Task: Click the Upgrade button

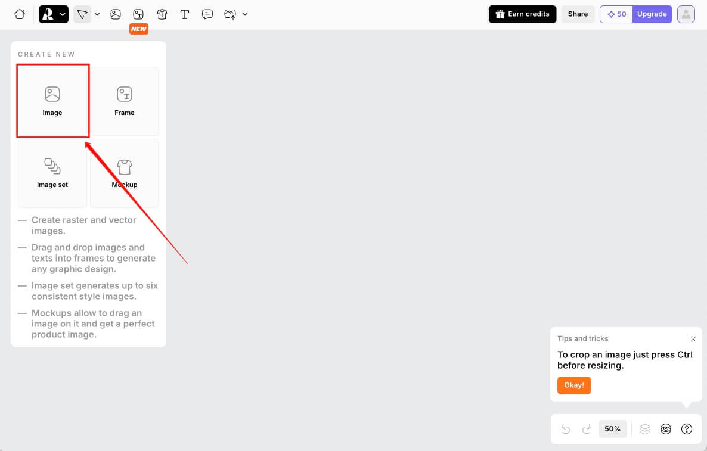Action: pos(652,14)
